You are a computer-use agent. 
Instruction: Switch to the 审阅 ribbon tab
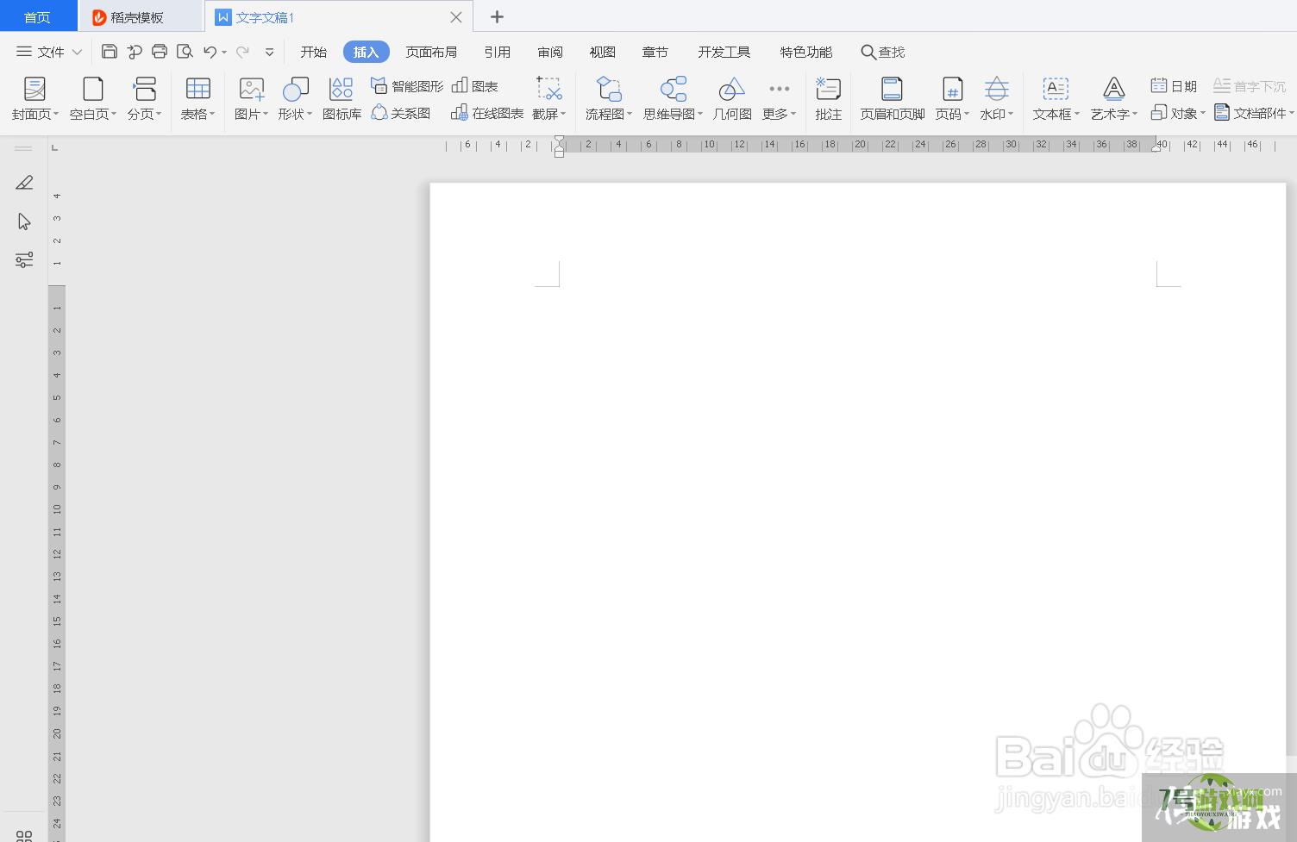(550, 52)
